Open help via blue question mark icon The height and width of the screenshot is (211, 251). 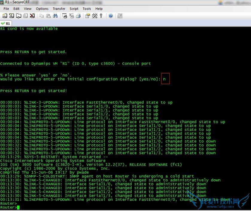point(111,16)
